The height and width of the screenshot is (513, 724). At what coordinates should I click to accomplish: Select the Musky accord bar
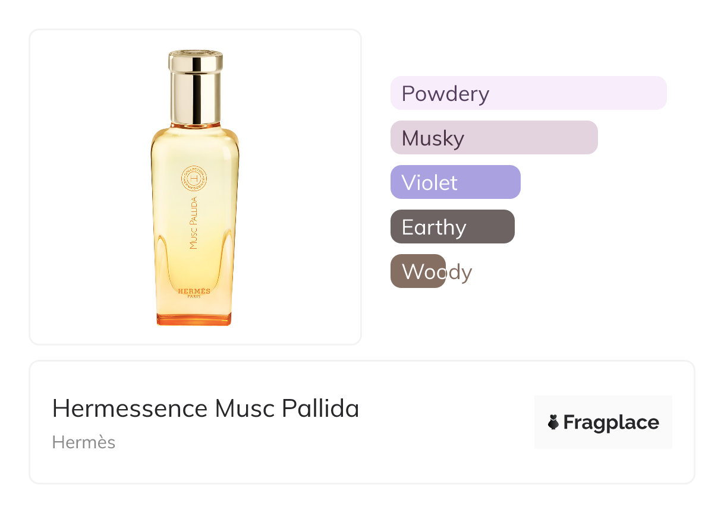coord(494,138)
